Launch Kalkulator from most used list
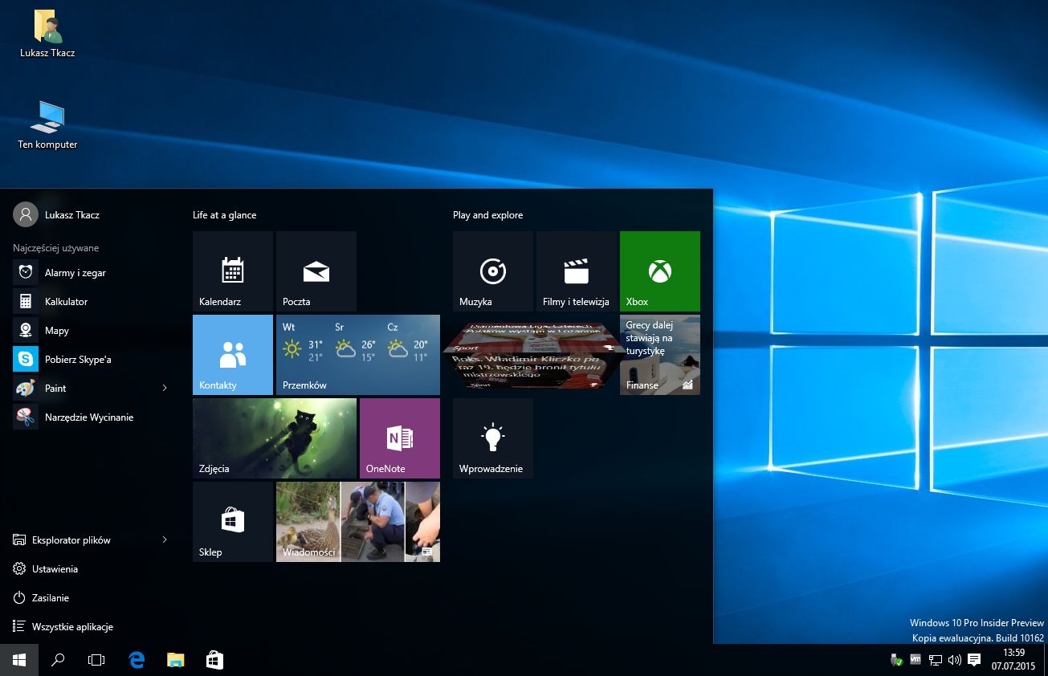This screenshot has width=1048, height=676. coord(66,302)
